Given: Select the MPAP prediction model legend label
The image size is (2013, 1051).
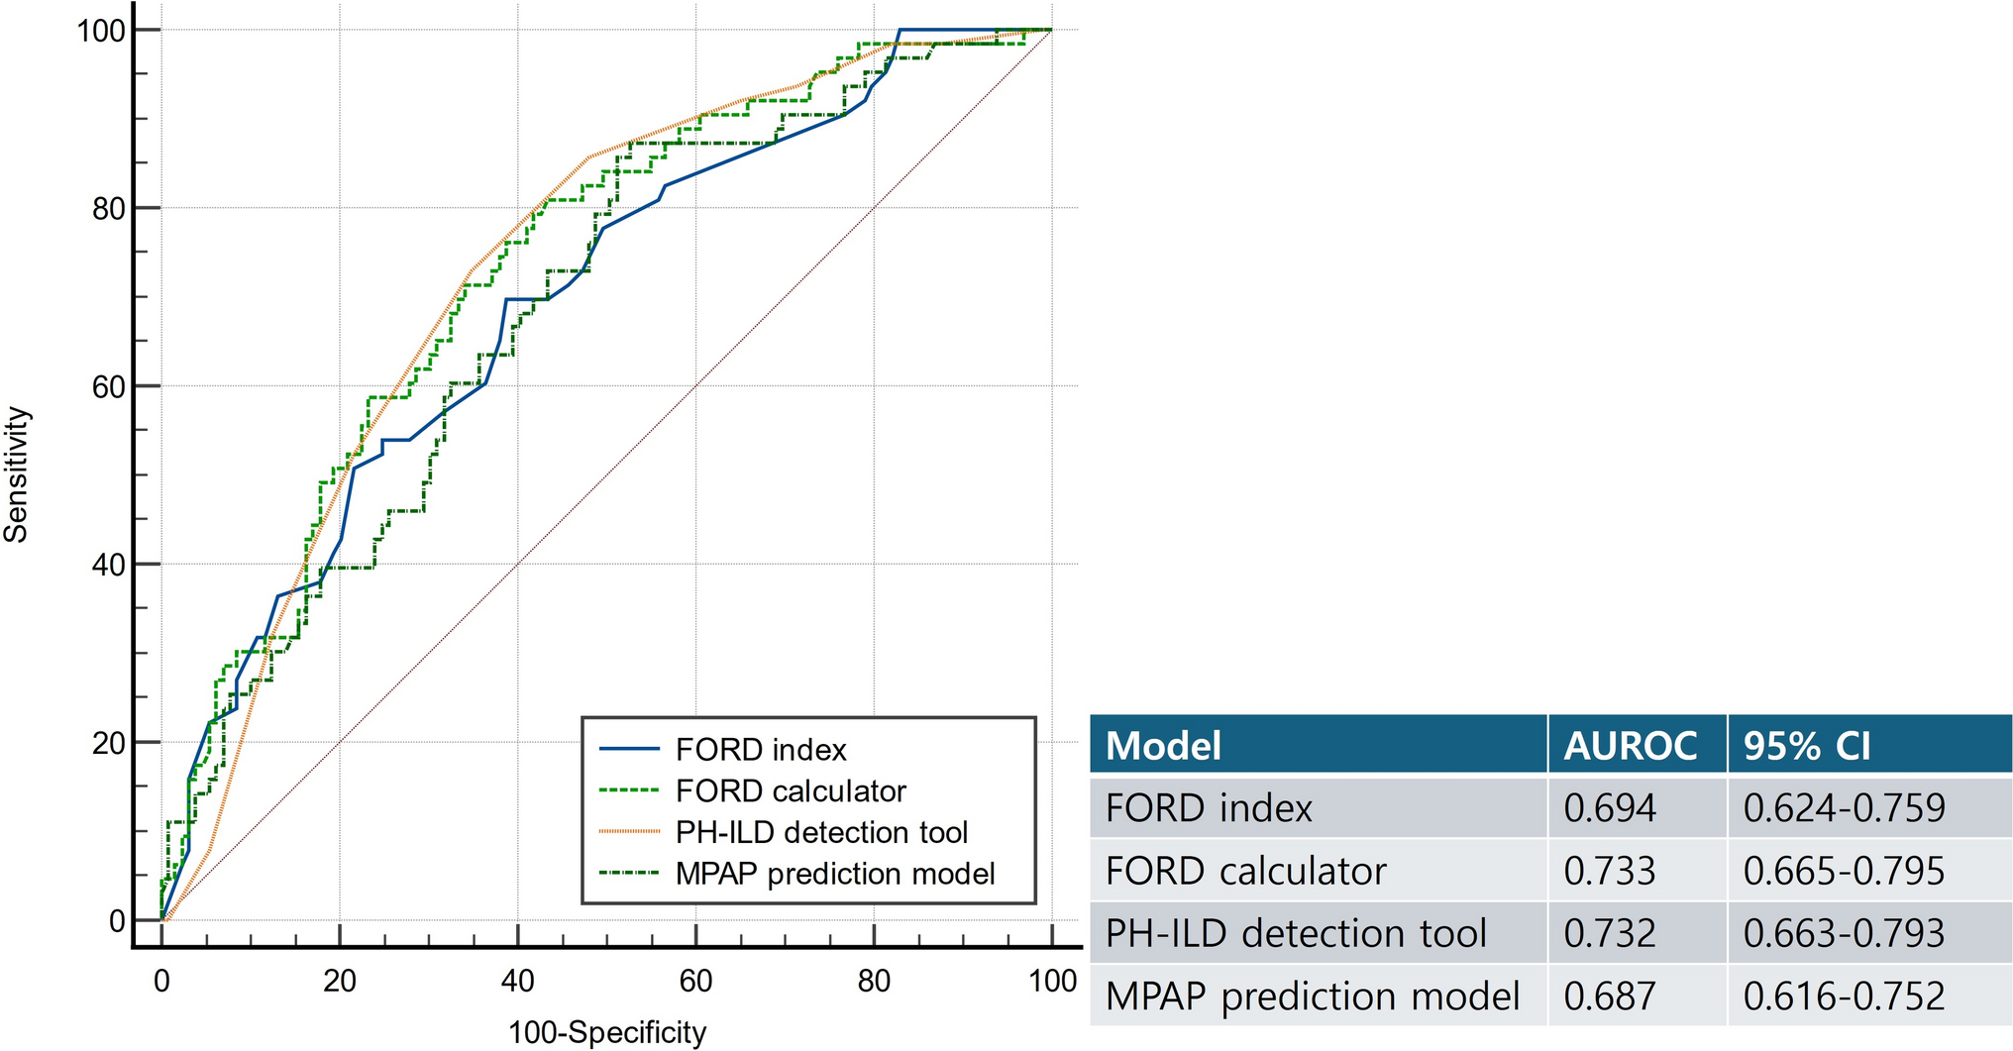Looking at the screenshot, I should coord(834,874).
